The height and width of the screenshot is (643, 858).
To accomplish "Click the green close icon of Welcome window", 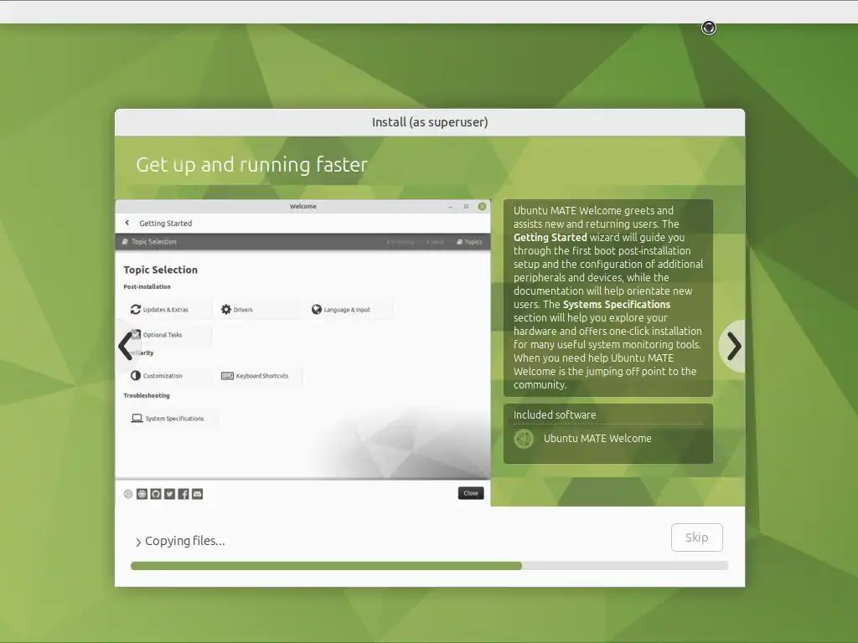I will pyautogui.click(x=482, y=206).
